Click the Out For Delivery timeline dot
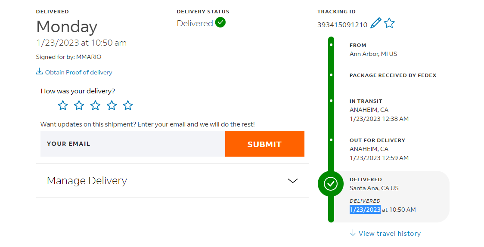484x247 pixels. pyautogui.click(x=331, y=140)
